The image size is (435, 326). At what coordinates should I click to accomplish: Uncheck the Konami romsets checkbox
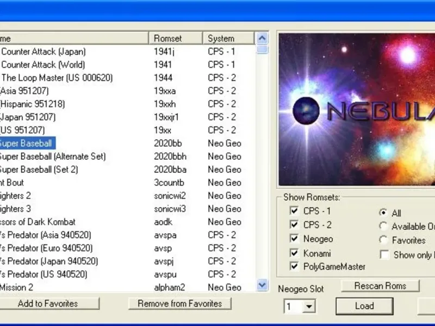[x=294, y=253]
